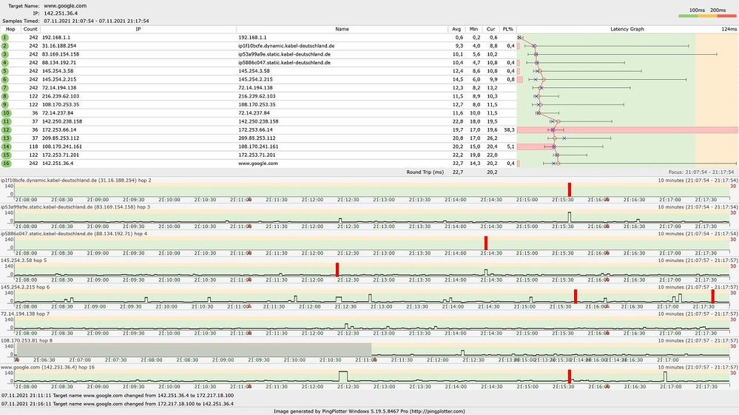Select the hop 4 number icon
The height and width of the screenshot is (415, 739).
(5, 63)
